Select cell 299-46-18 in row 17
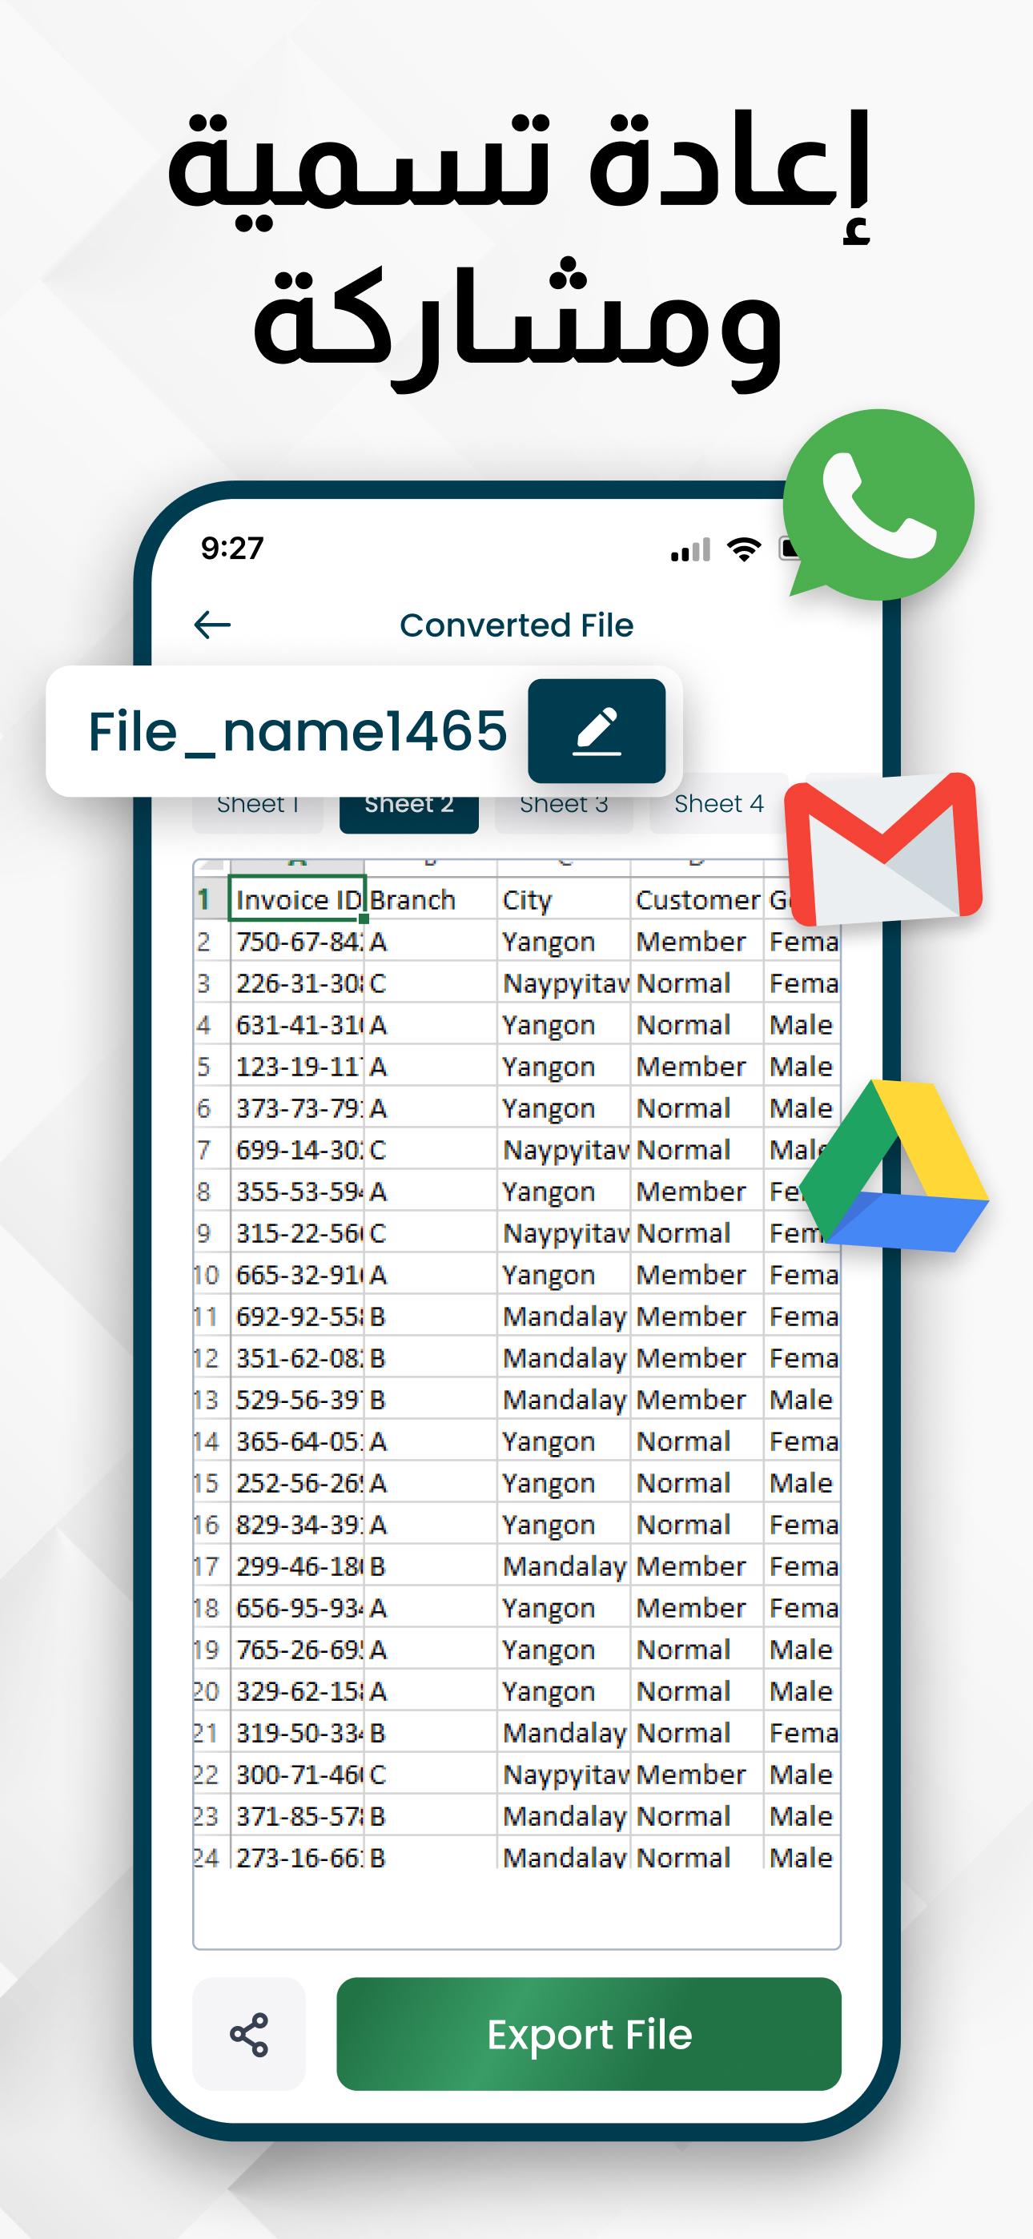The image size is (1033, 2239). 296,1566
